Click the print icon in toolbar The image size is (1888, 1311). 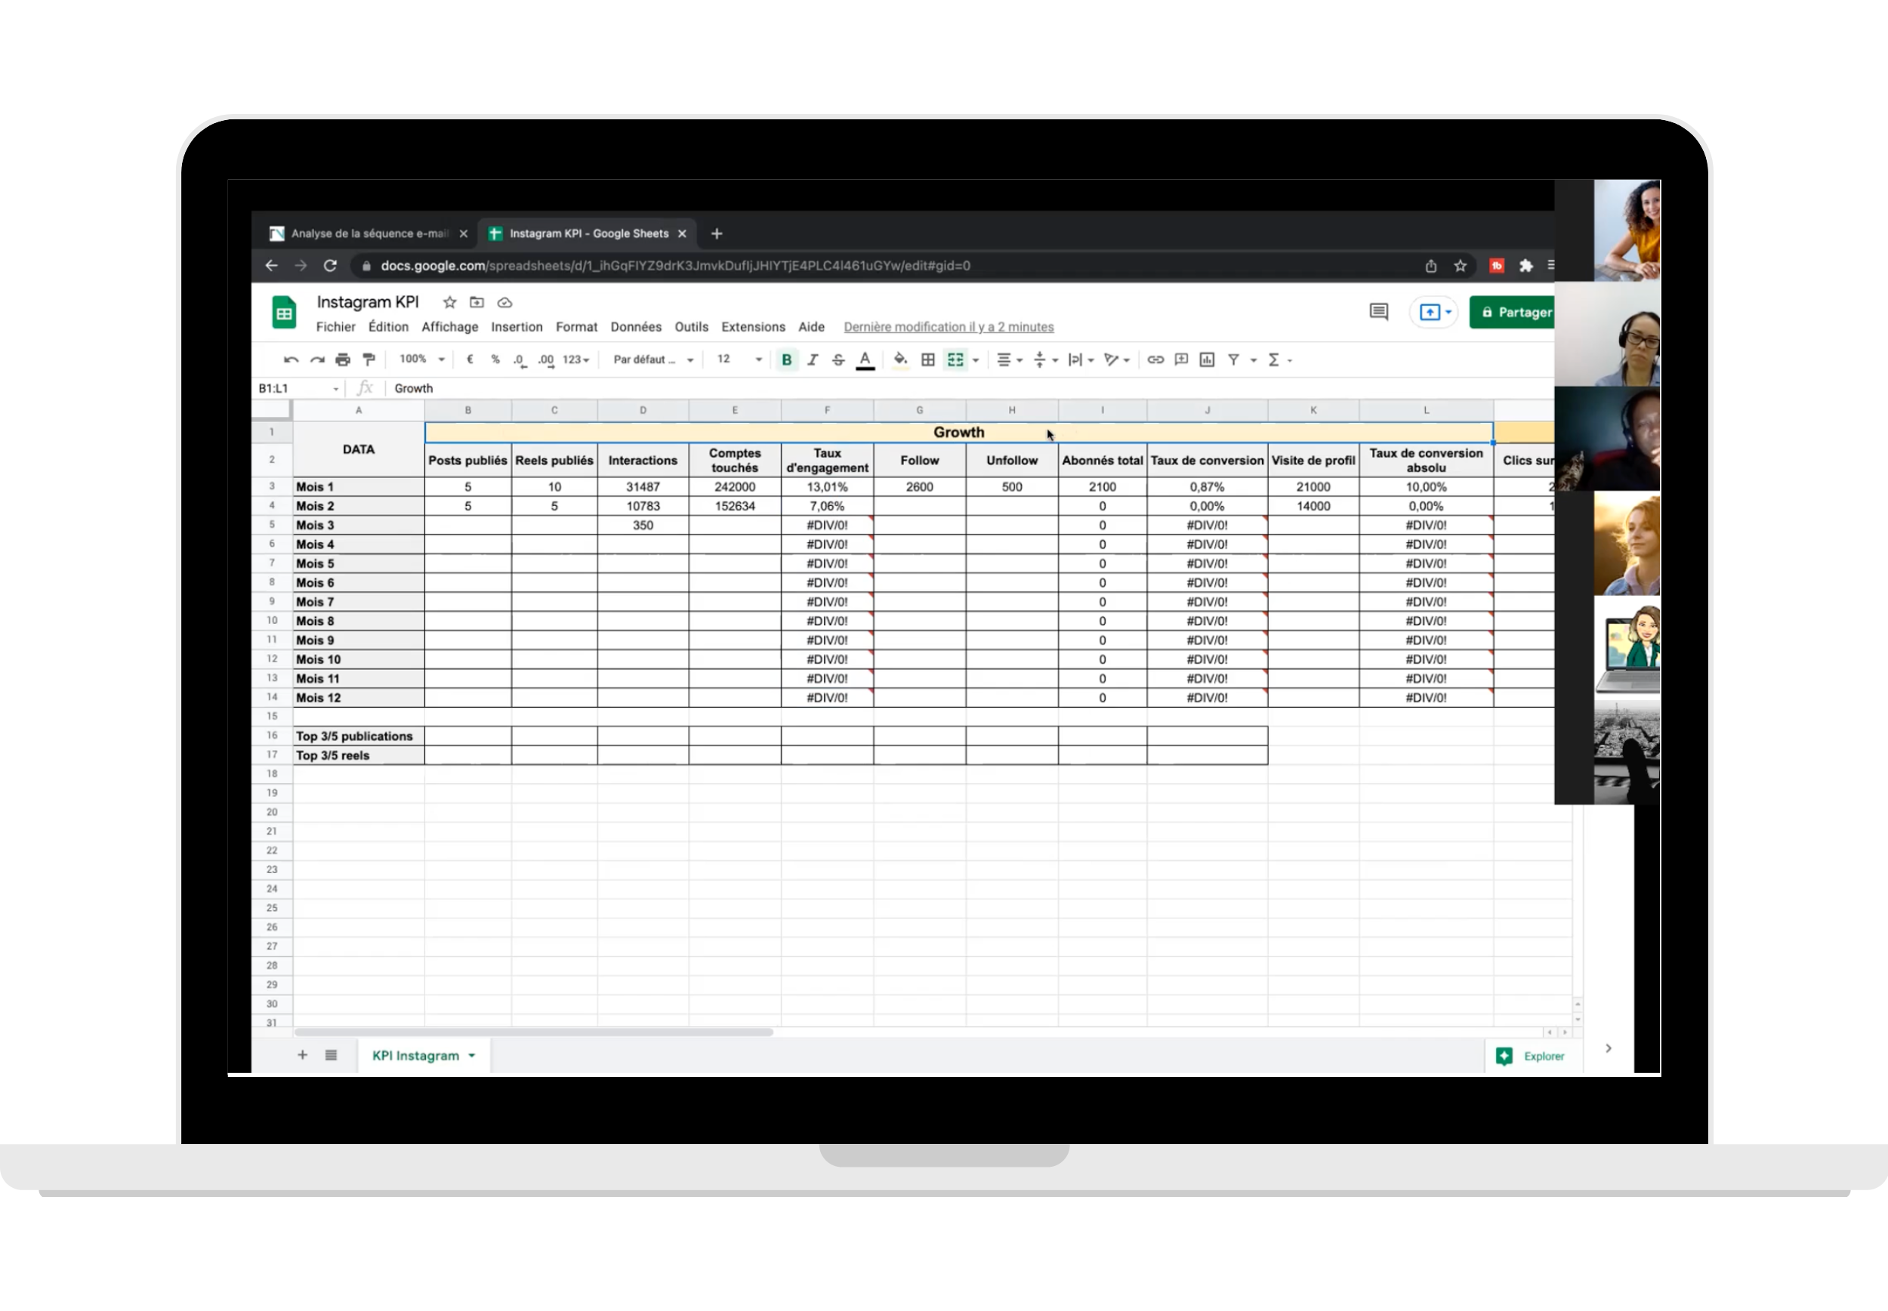point(344,359)
